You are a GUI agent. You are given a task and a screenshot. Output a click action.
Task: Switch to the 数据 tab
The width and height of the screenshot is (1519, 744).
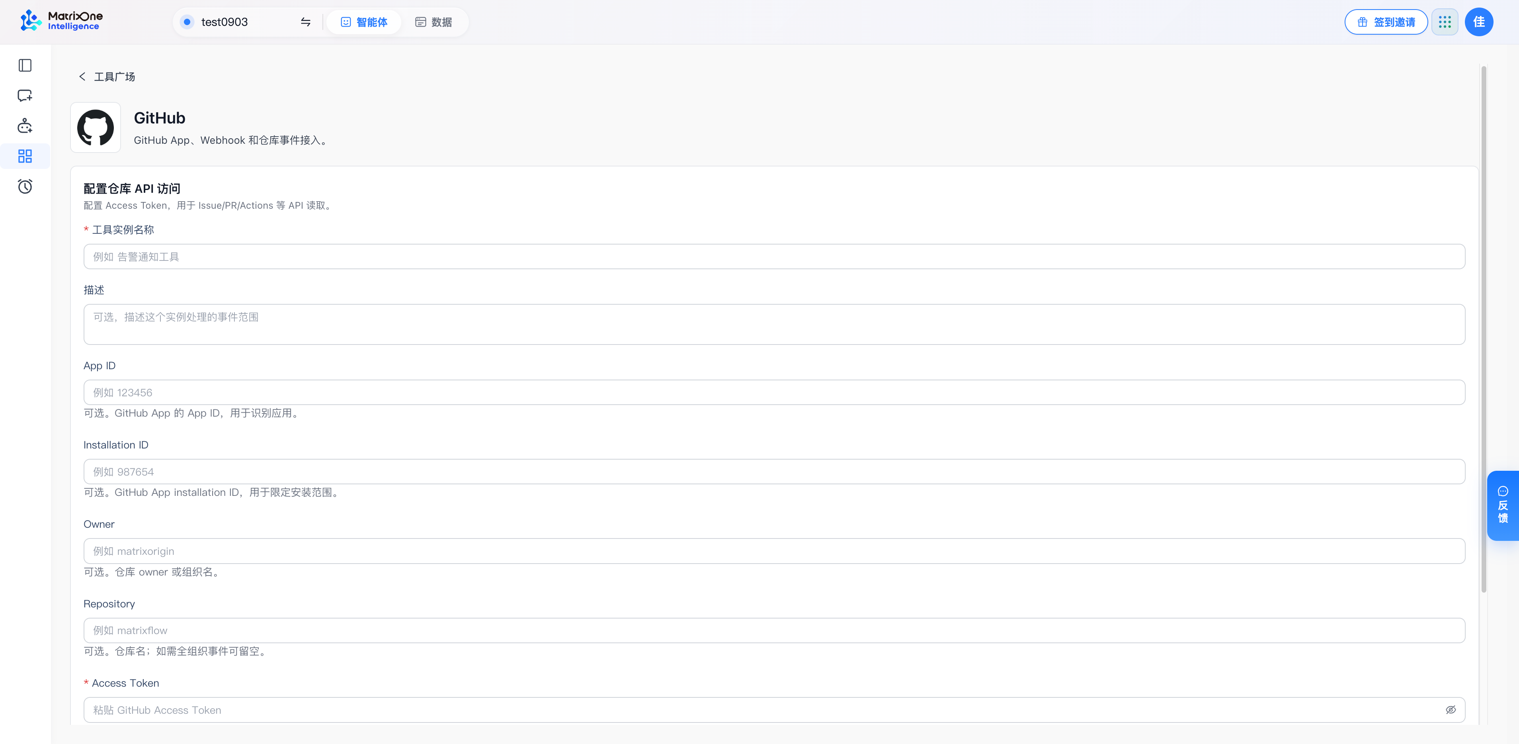click(x=433, y=22)
